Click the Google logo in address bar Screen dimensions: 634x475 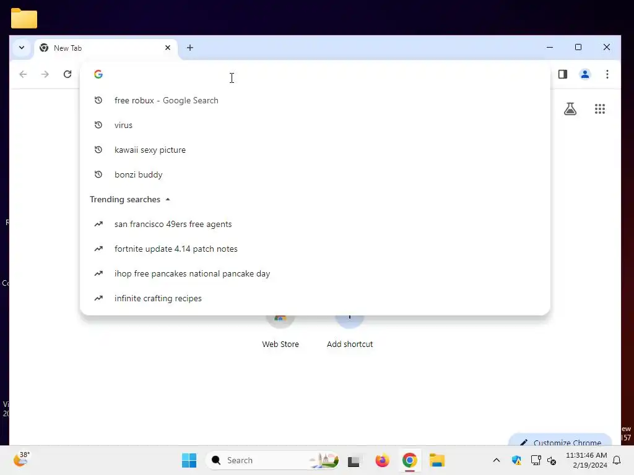point(98,74)
